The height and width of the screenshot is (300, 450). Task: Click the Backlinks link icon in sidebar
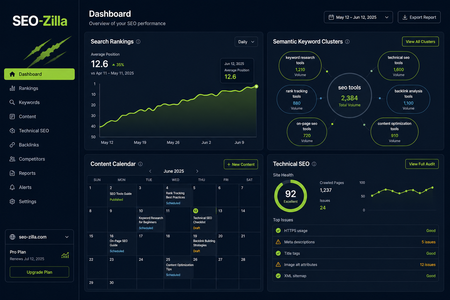(12, 145)
